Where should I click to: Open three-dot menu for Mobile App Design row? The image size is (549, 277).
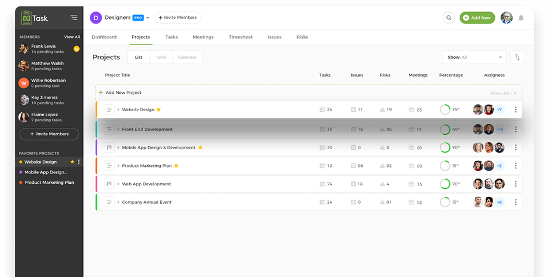pos(516,147)
